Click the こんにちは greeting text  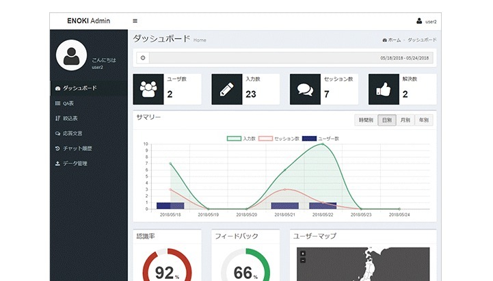(104, 60)
